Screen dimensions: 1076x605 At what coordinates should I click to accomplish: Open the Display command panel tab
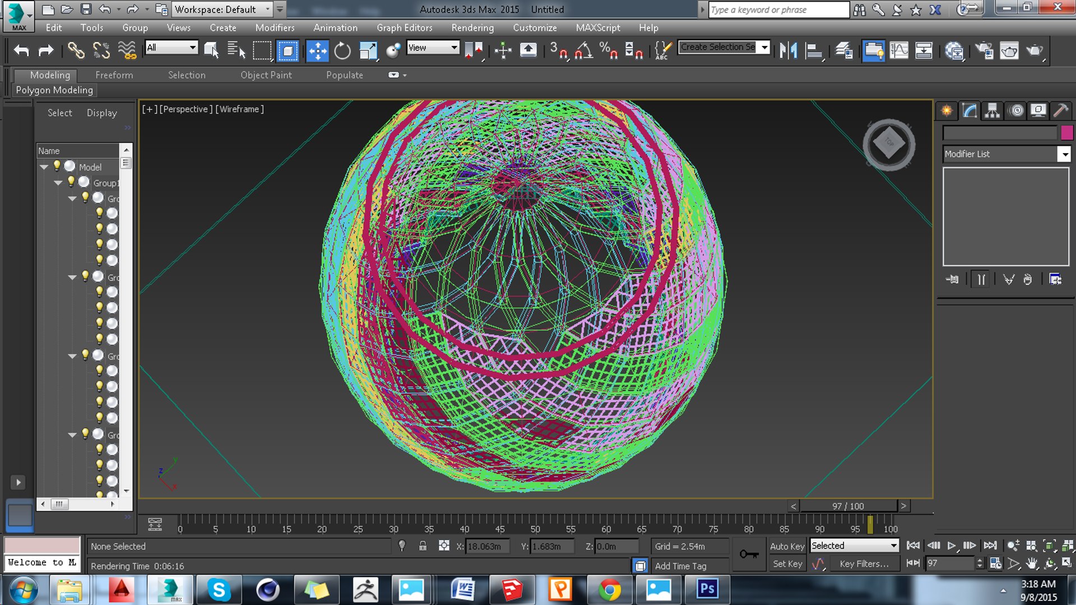click(x=1038, y=110)
